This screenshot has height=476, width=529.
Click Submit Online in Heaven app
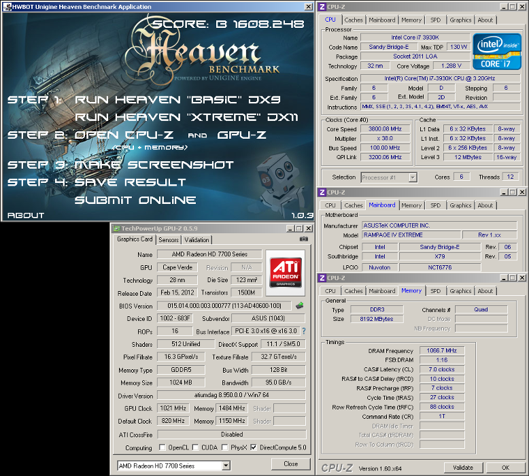point(135,200)
